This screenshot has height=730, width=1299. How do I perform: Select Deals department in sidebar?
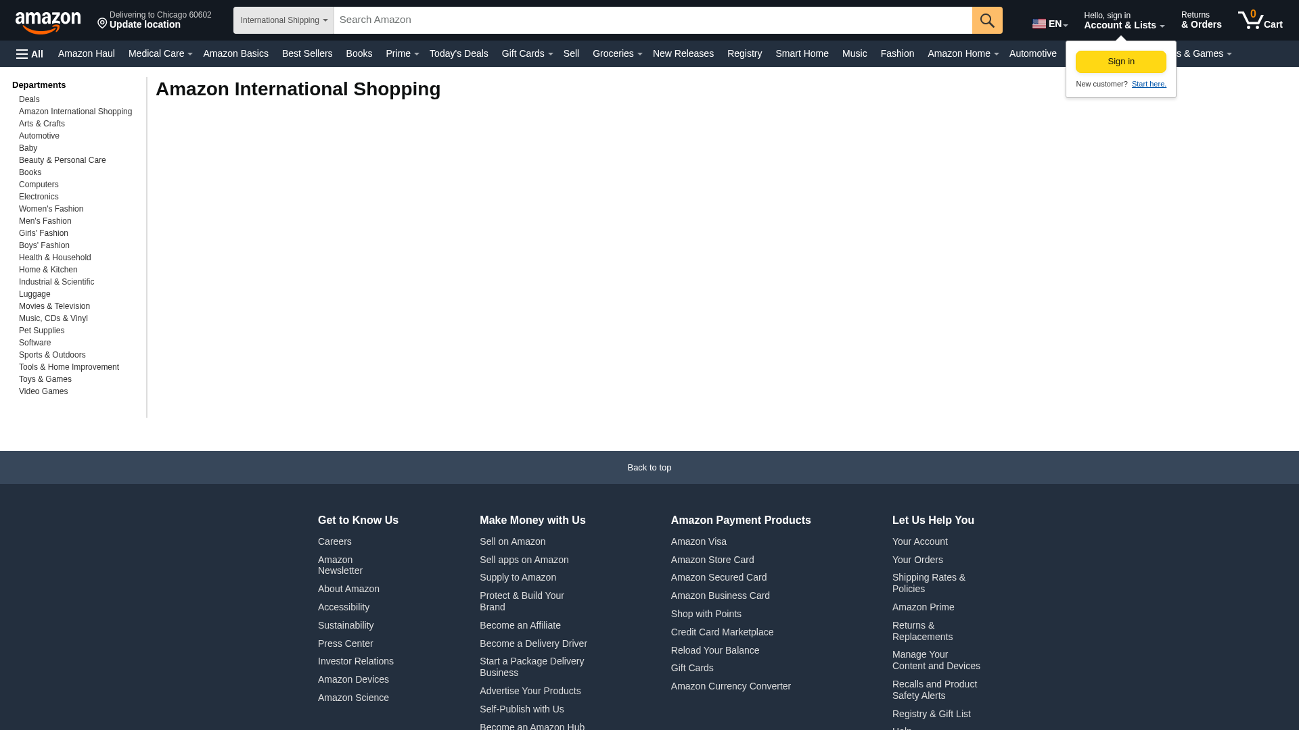pyautogui.click(x=29, y=99)
